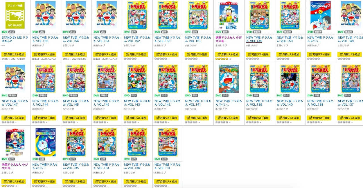Image resolution: width=363 pixels, height=188 pixels.
Task: Open 映画ドラえもん のび太の月... movie link
Action: tap(15, 166)
